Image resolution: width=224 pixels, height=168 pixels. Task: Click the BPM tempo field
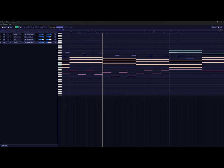tap(29, 27)
